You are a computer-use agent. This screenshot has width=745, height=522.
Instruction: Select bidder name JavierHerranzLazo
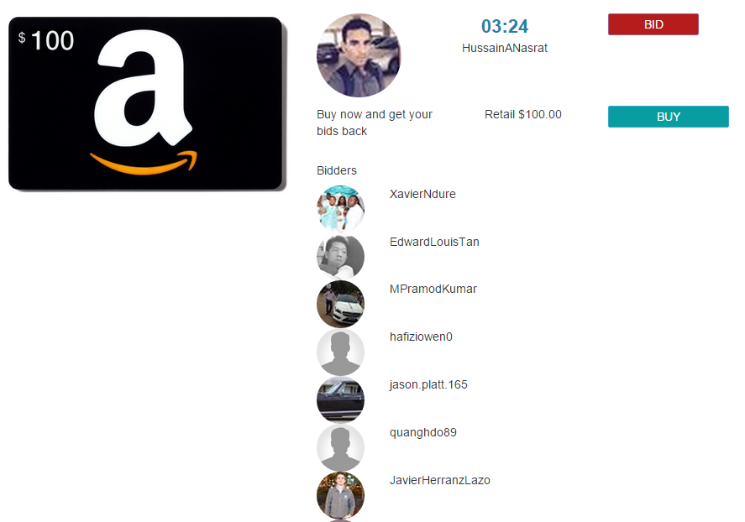439,480
